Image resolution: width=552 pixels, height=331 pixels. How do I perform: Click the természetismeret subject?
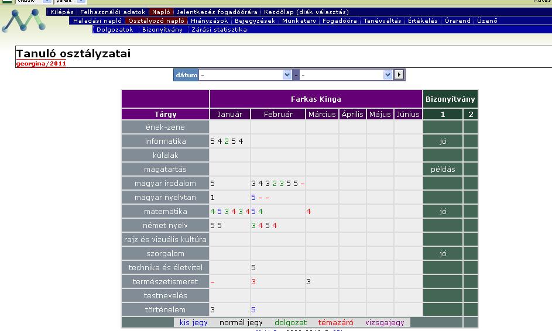tap(165, 282)
